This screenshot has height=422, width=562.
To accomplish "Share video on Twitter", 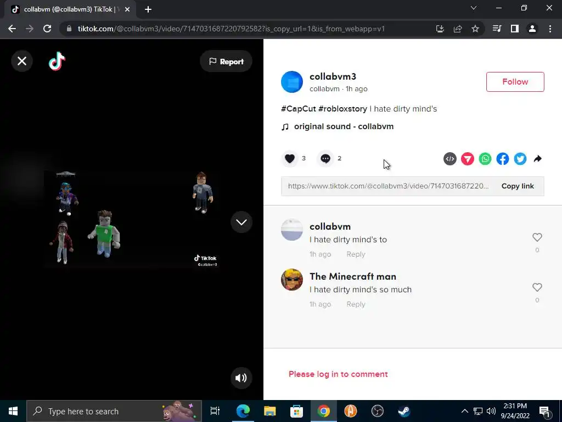I will [520, 159].
